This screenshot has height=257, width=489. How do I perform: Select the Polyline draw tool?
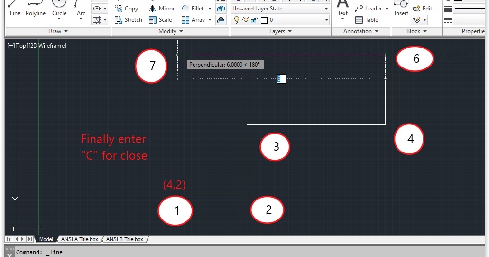click(x=35, y=9)
